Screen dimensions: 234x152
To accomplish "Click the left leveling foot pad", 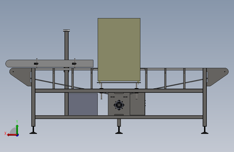I will 33,133.
